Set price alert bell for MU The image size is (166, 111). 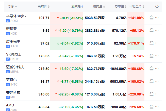(x=152, y=94)
